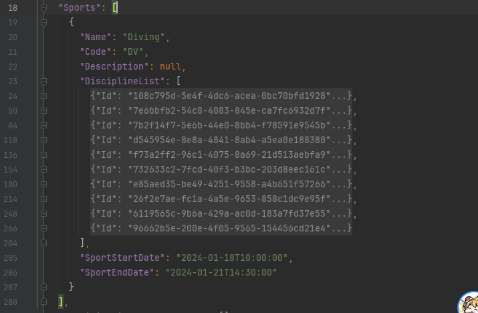Expand the folded block on line 180
The image size is (478, 313).
43,185
